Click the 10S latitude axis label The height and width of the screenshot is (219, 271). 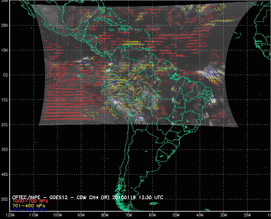point(5,100)
